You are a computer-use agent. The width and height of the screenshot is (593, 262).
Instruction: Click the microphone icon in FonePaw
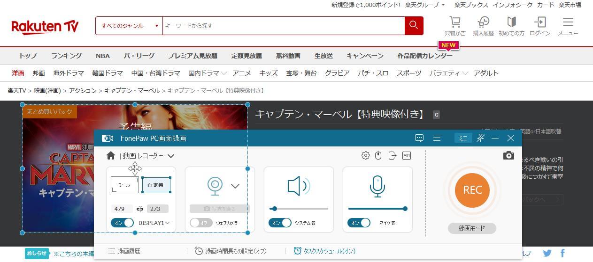377,186
